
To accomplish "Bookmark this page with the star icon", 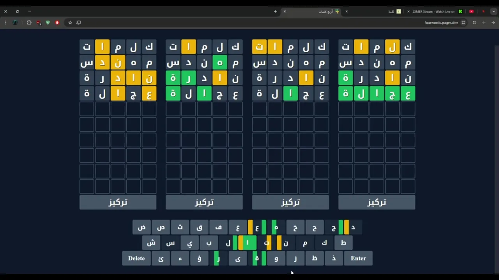I will 70,23.
